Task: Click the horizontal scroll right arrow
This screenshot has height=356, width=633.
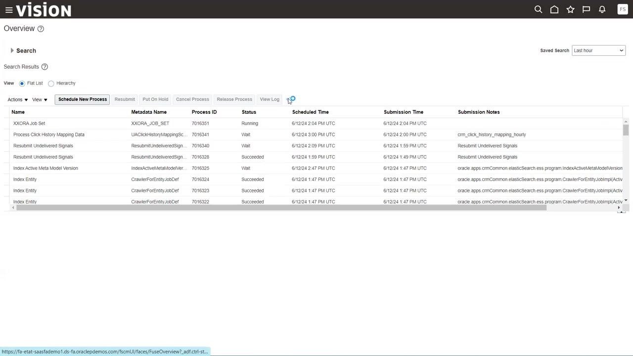Action: click(x=619, y=208)
